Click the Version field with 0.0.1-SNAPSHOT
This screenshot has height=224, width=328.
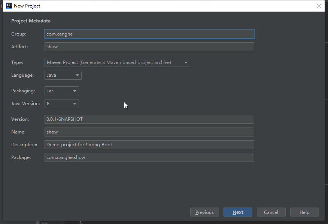tap(149, 119)
